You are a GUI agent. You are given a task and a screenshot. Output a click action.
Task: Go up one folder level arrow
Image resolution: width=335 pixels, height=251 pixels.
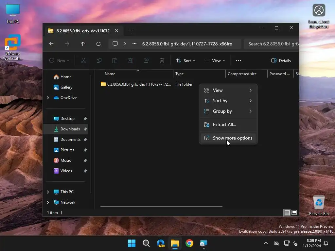pos(83,44)
